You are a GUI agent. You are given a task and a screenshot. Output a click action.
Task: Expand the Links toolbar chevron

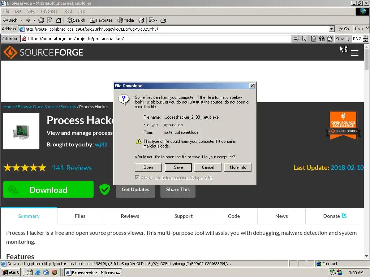(367, 28)
